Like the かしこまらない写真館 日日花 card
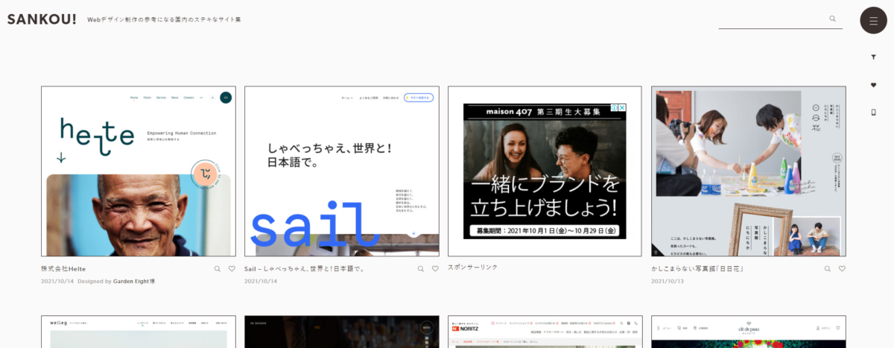The height and width of the screenshot is (348, 894). [842, 268]
